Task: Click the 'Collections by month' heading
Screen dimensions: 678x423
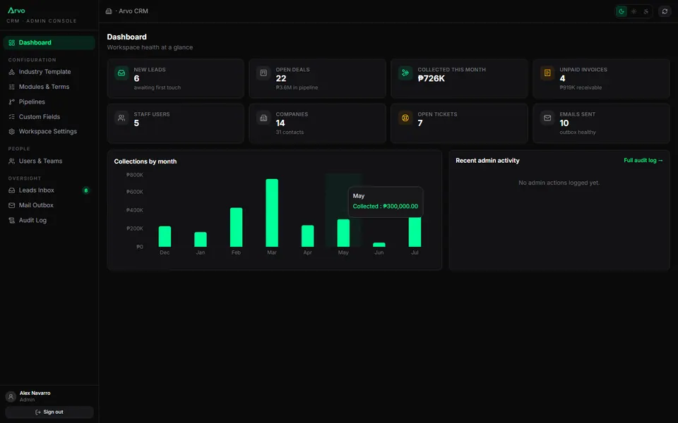Action: click(145, 161)
